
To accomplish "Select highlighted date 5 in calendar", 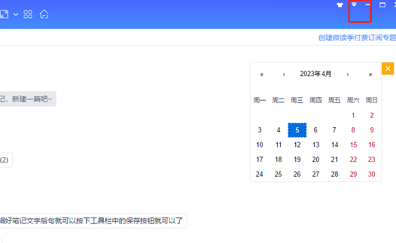I will tap(297, 130).
